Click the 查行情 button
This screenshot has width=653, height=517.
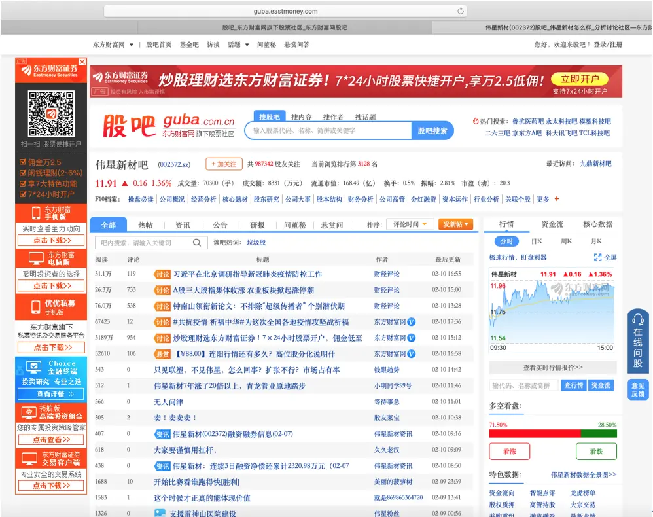573,385
